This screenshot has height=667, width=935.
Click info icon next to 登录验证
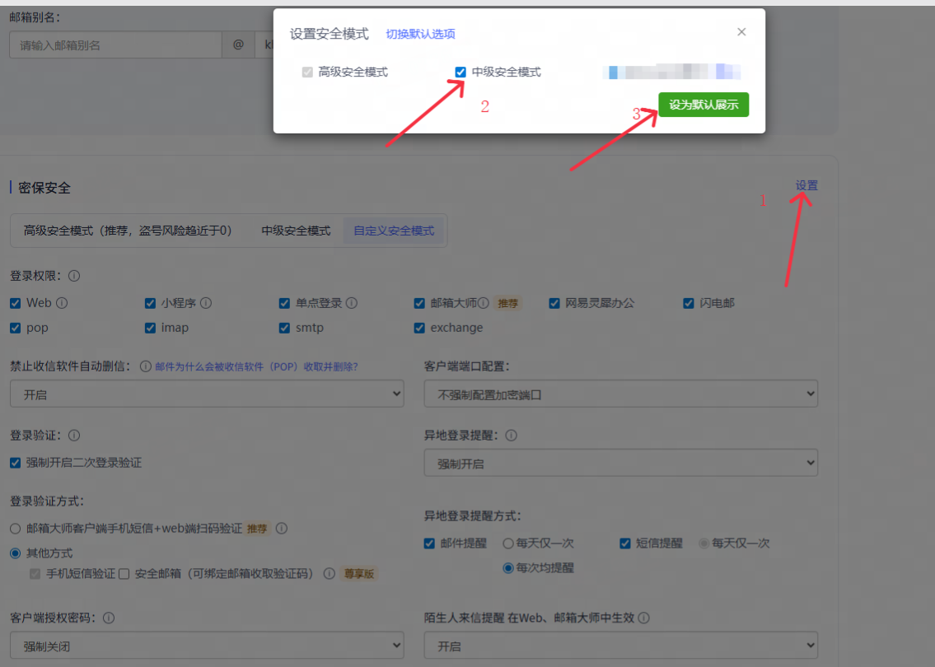tap(74, 436)
